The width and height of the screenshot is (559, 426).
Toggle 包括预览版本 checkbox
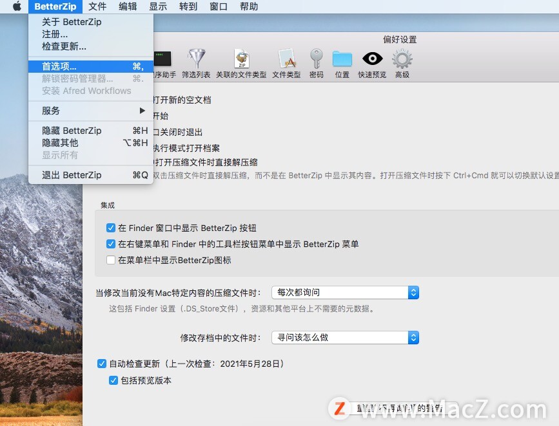113,380
